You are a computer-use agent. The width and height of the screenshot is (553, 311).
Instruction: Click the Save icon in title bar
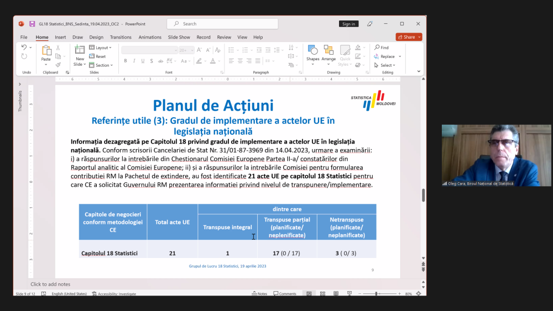pyautogui.click(x=32, y=24)
